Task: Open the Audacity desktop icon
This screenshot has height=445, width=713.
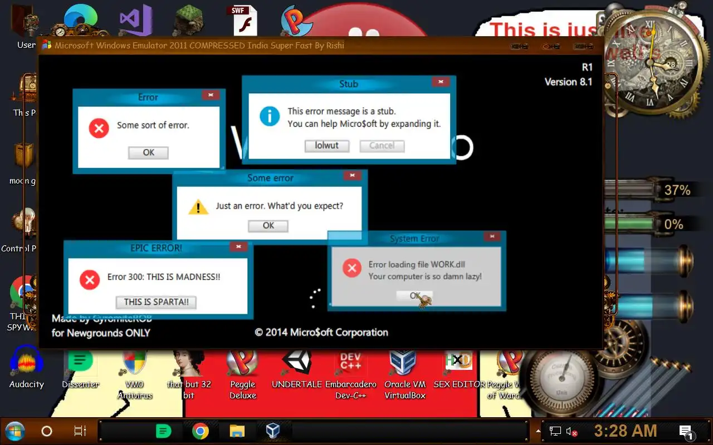Action: 26,367
